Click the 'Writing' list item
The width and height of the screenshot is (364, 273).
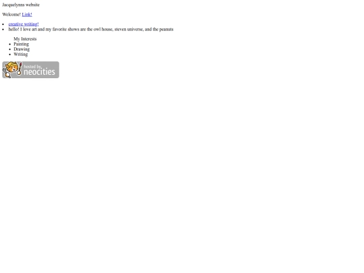click(x=21, y=55)
